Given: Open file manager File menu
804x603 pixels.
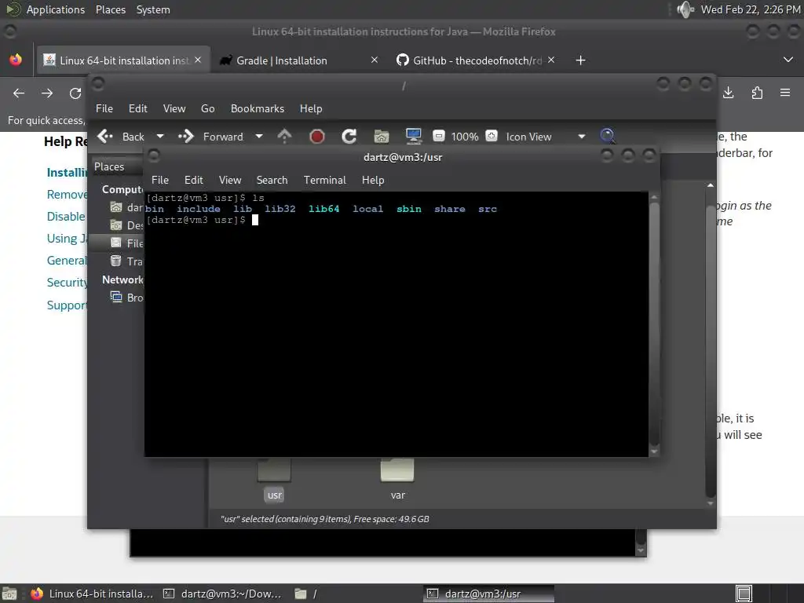Looking at the screenshot, I should pyautogui.click(x=104, y=108).
